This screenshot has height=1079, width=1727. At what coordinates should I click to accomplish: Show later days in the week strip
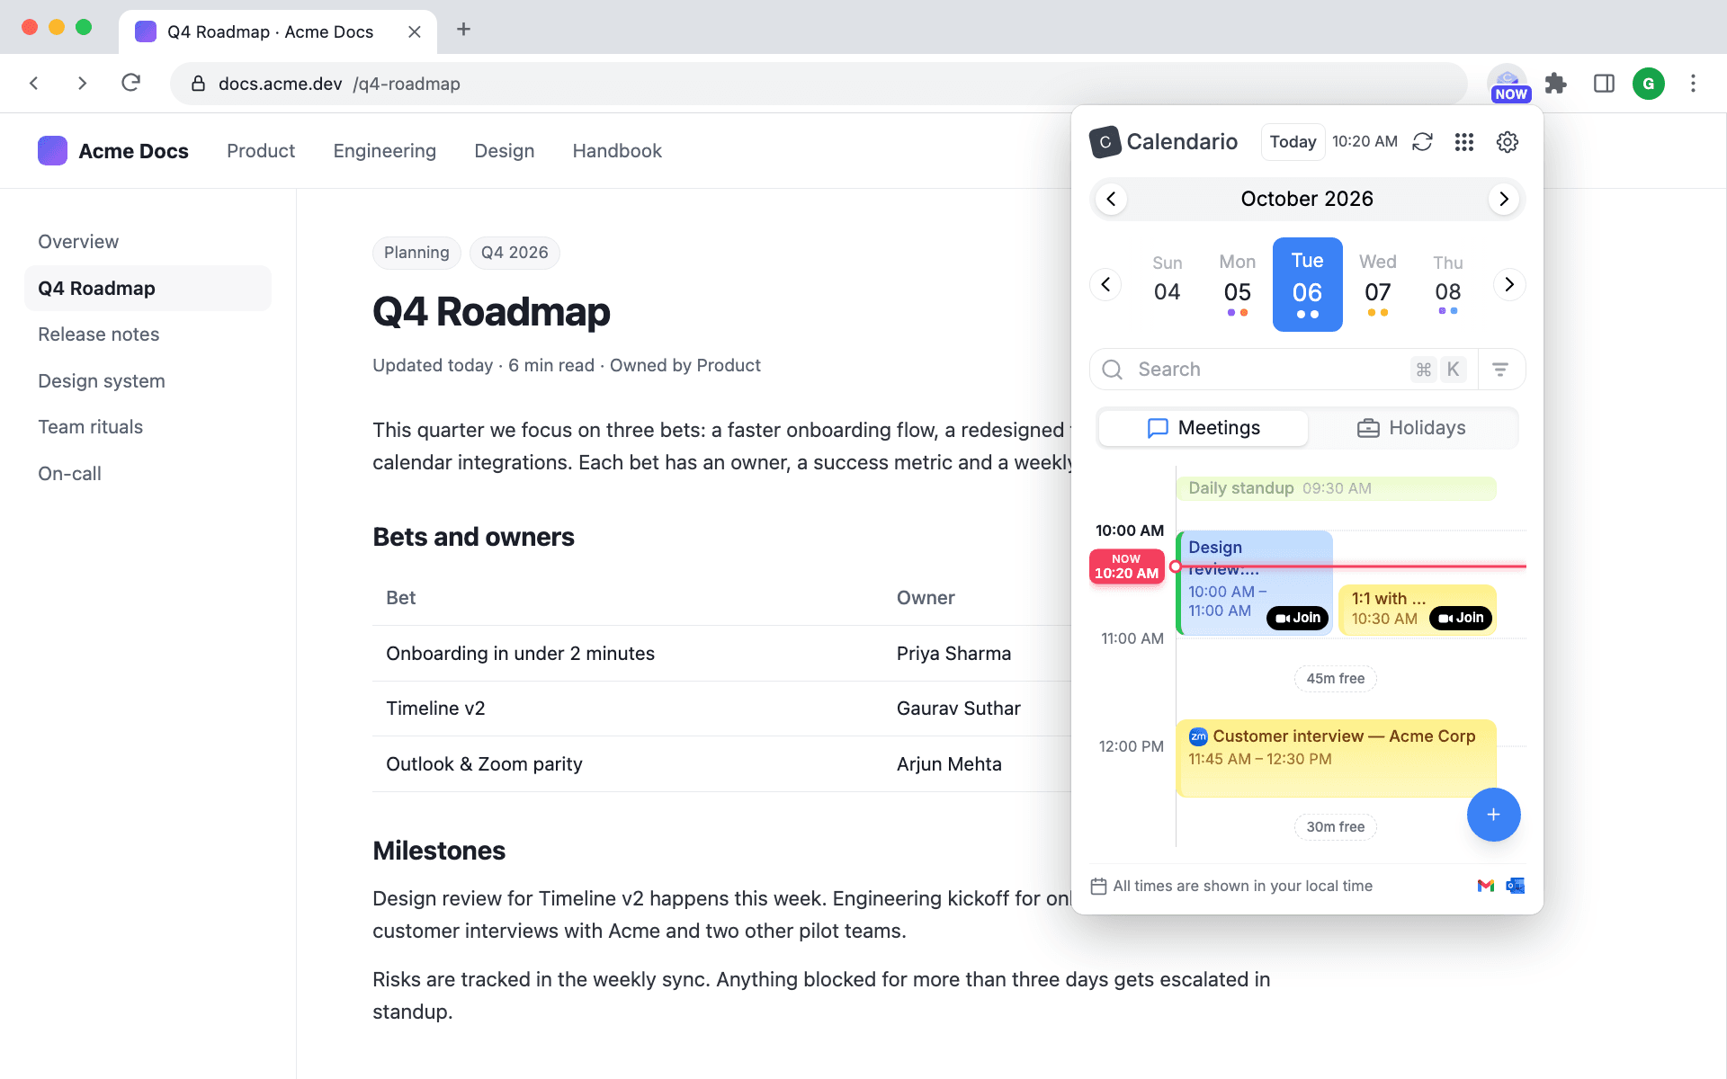click(x=1509, y=285)
